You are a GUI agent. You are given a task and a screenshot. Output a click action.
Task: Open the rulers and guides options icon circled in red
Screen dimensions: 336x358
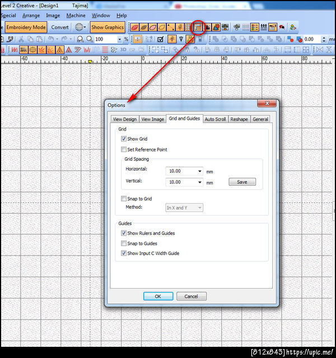pyautogui.click(x=198, y=27)
